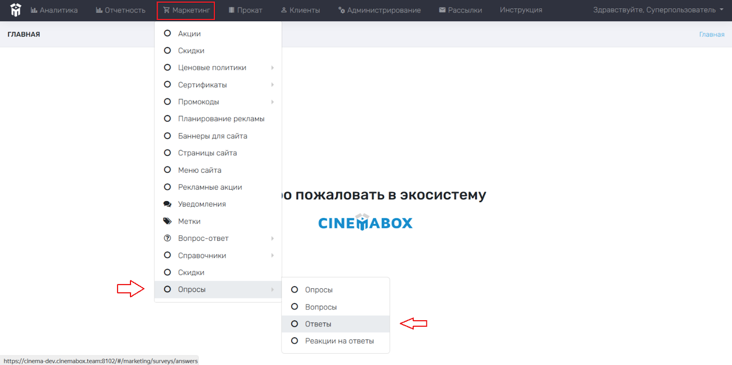Click the gears icon next to Администрирование
732x365 pixels.
(x=341, y=10)
